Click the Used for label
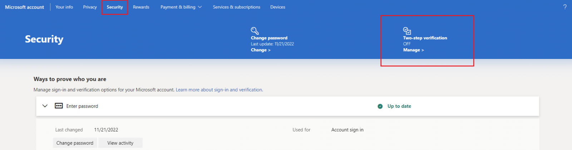Viewport: 572px width, 150px height. [301, 130]
